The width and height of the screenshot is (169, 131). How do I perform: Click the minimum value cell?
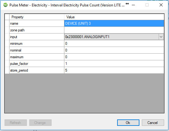click(114, 44)
